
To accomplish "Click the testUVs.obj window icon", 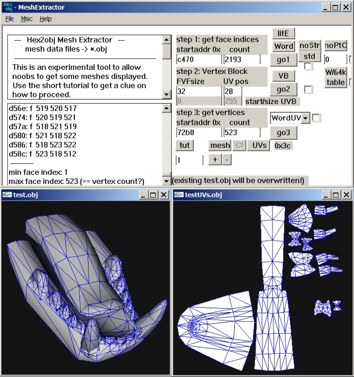I will click(x=179, y=195).
